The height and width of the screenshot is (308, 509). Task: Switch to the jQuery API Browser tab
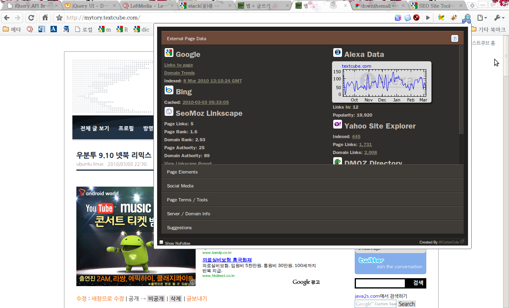[x=32, y=6]
